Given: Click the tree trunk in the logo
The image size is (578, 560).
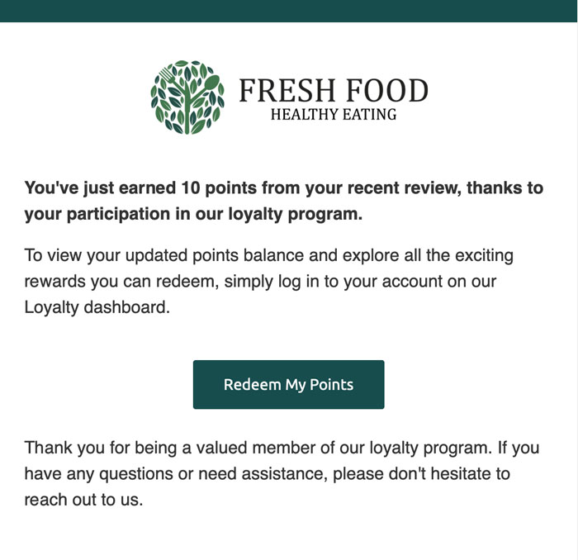Looking at the screenshot, I should [187, 111].
